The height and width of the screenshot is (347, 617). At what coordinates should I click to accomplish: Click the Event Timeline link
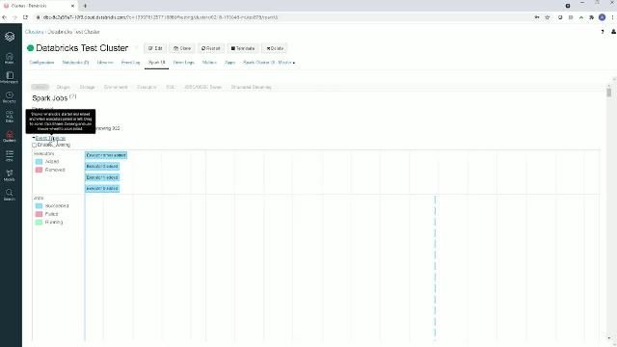[50, 138]
